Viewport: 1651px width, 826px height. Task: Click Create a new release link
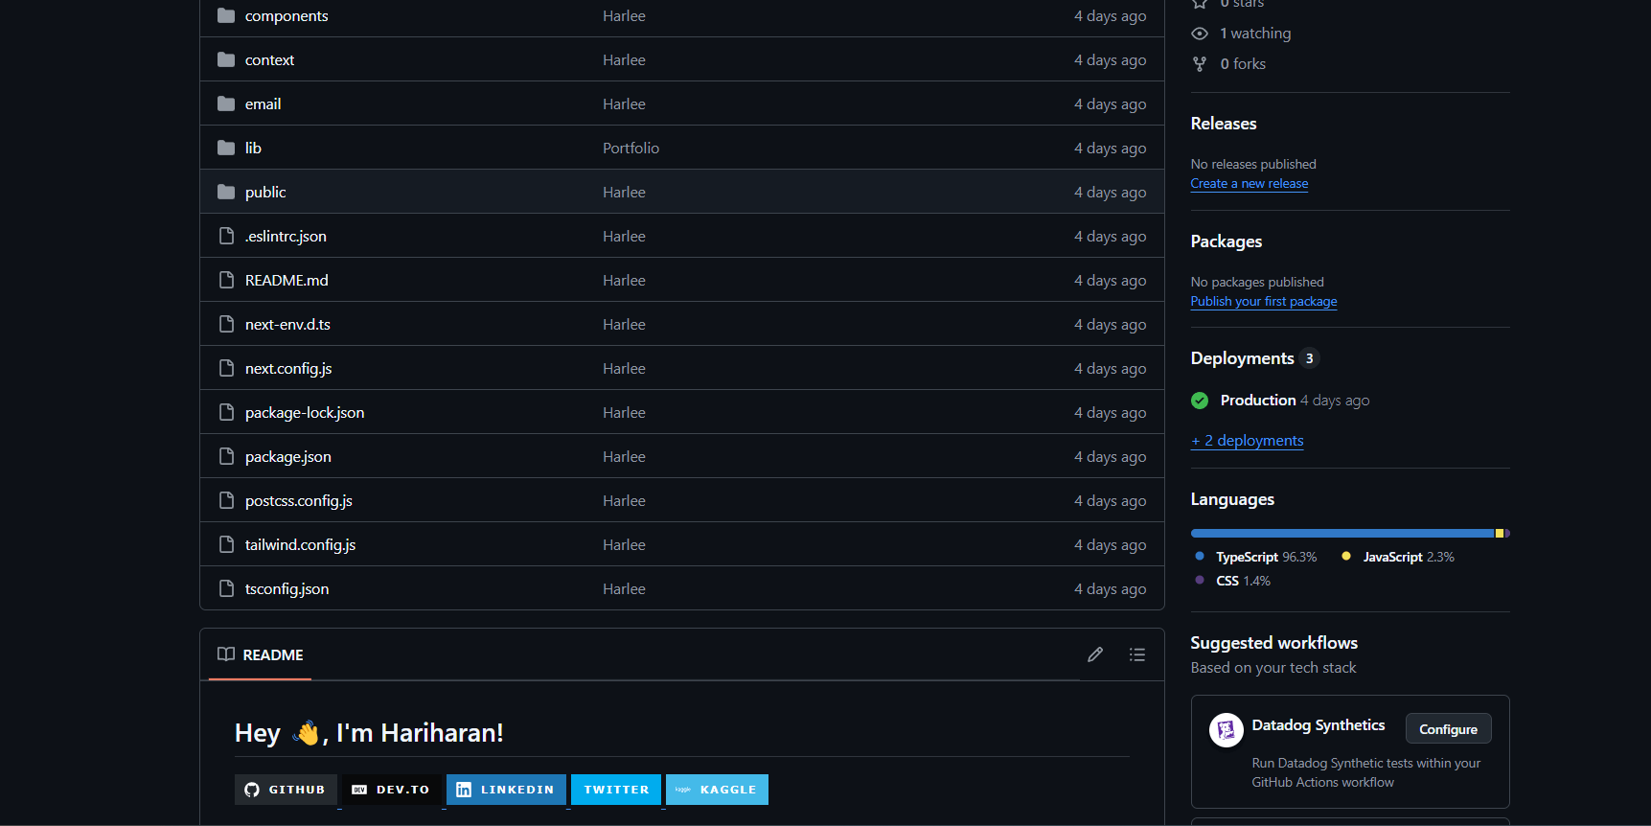(x=1249, y=184)
